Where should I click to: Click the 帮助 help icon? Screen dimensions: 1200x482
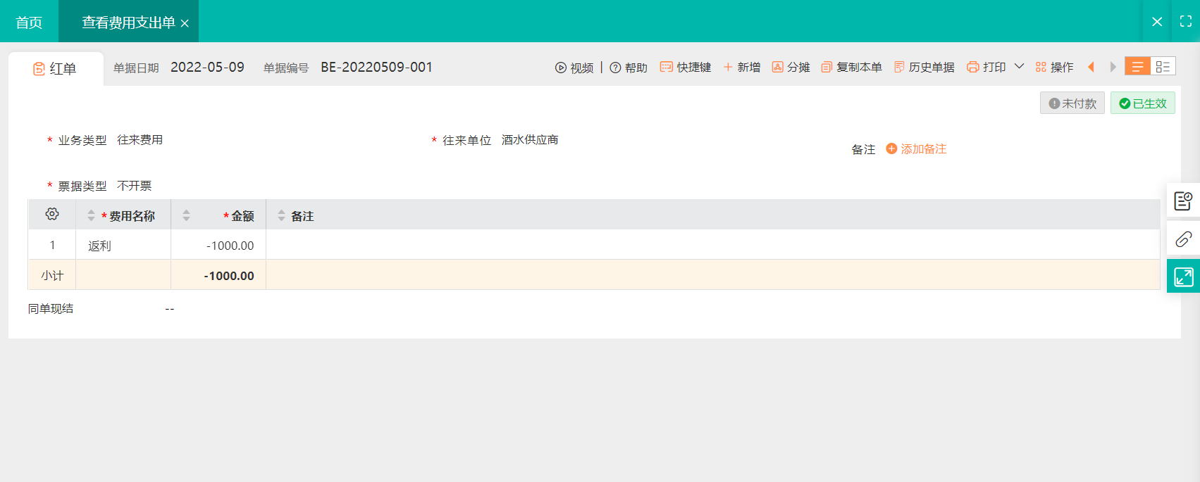615,68
